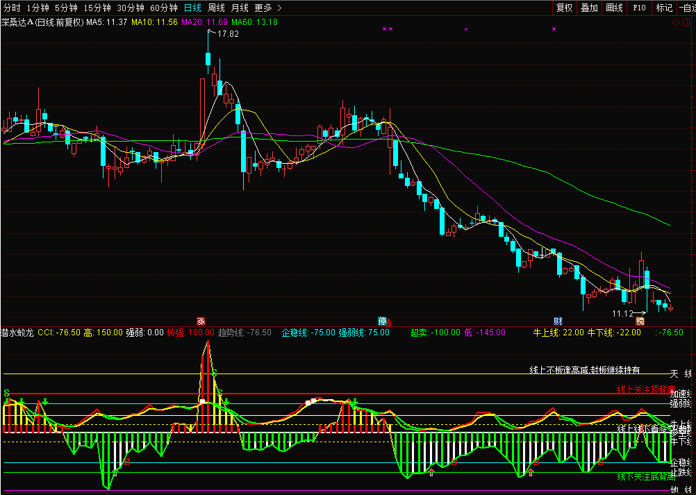This screenshot has height=495, width=696.
Task: Click the 超卖: -100.00 indicator value
Action: click(435, 333)
